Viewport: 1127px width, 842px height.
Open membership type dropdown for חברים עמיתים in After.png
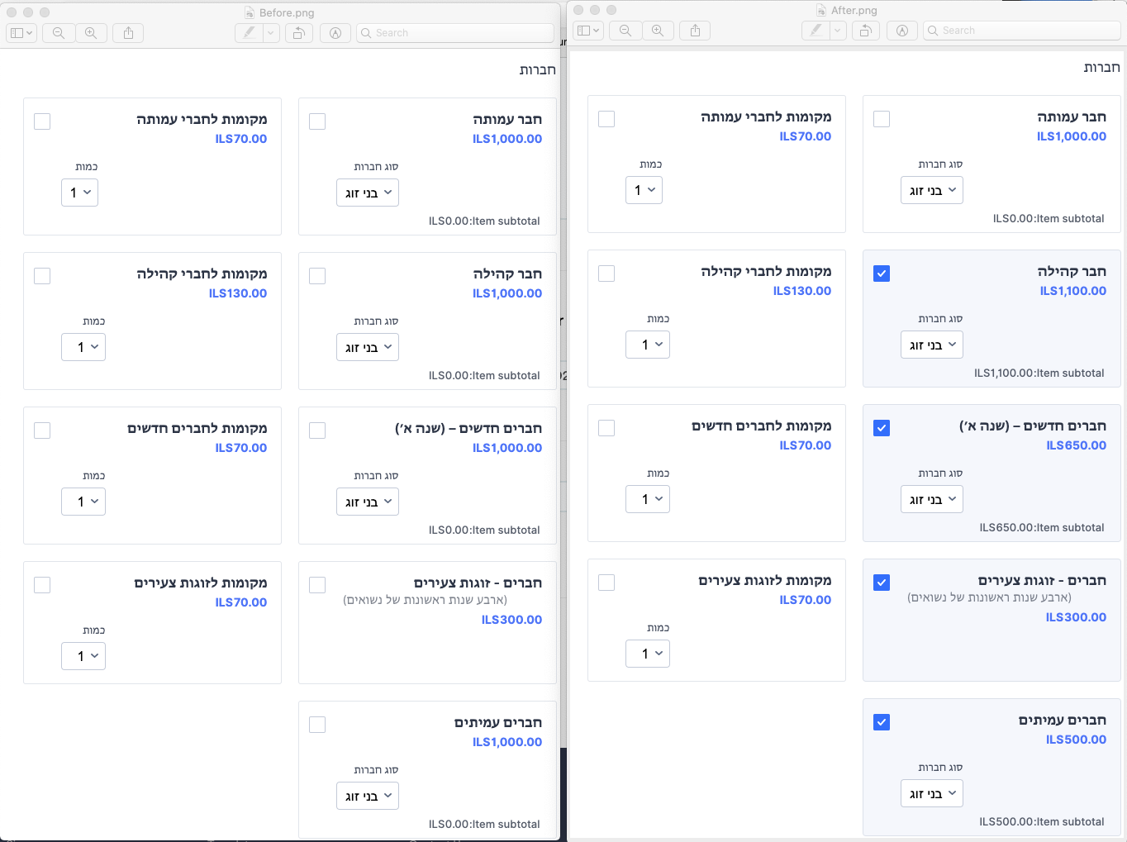[x=932, y=793]
